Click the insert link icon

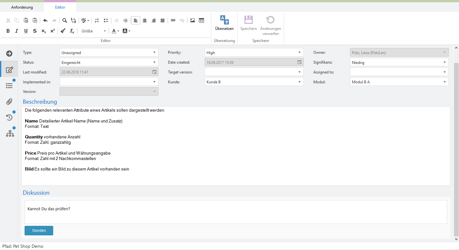(x=173, y=20)
